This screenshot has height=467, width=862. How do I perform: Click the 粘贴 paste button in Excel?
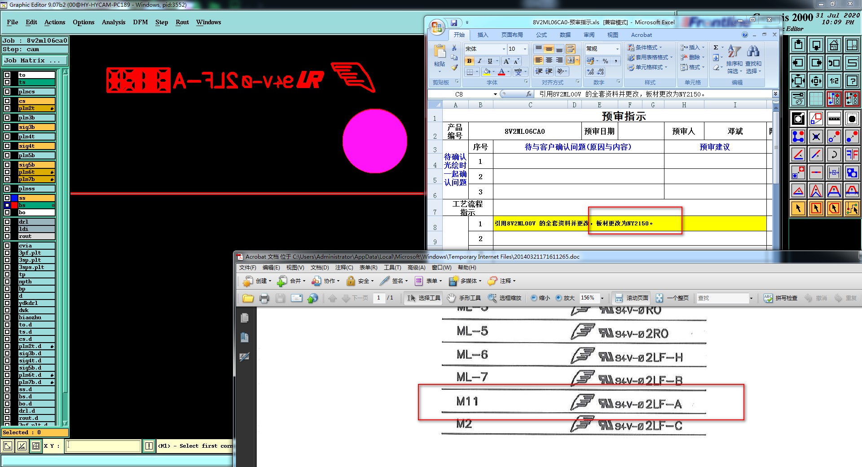pyautogui.click(x=440, y=59)
